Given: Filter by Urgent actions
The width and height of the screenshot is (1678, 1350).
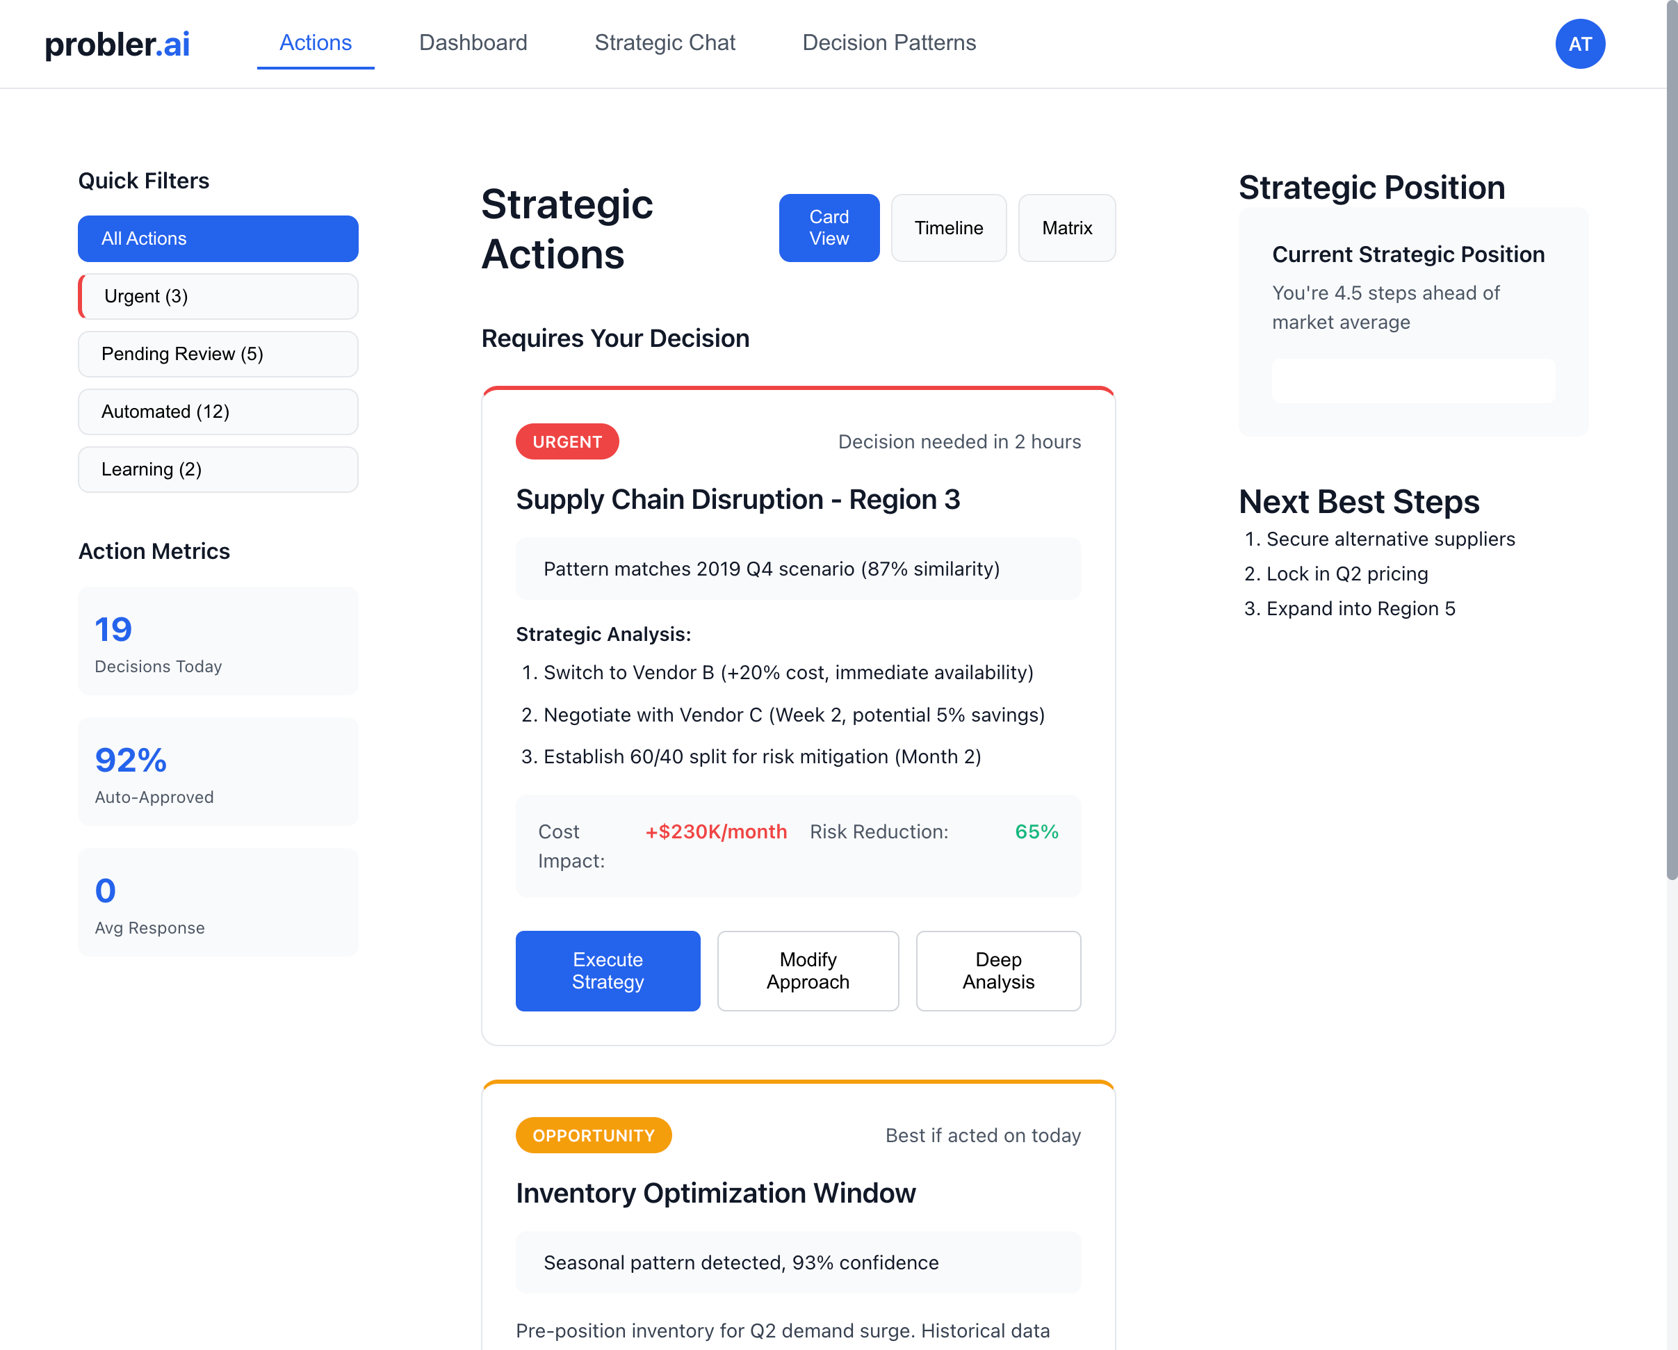Looking at the screenshot, I should (x=218, y=297).
